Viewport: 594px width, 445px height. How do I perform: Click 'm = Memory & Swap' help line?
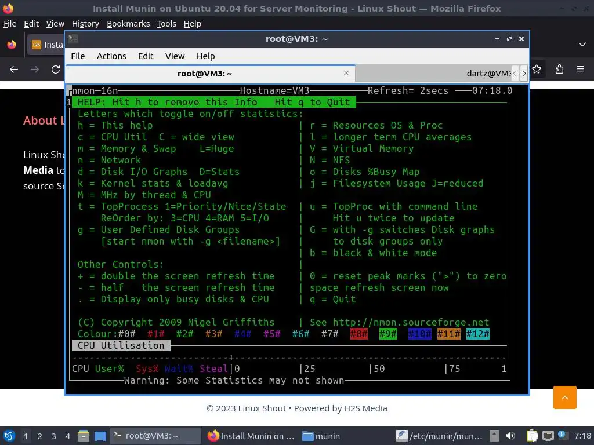pyautogui.click(x=126, y=149)
